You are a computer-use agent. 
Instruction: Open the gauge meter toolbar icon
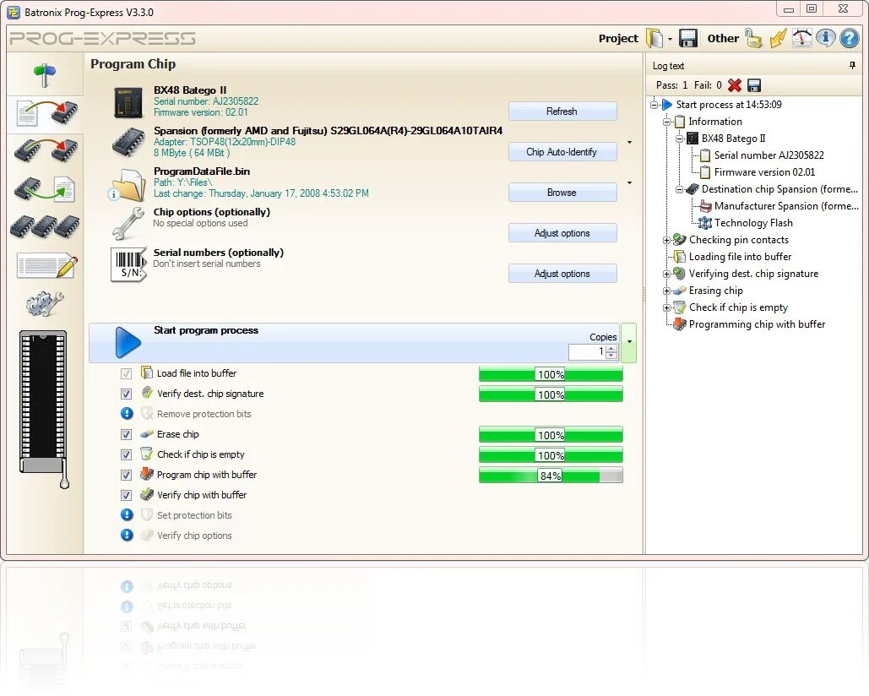pos(802,38)
